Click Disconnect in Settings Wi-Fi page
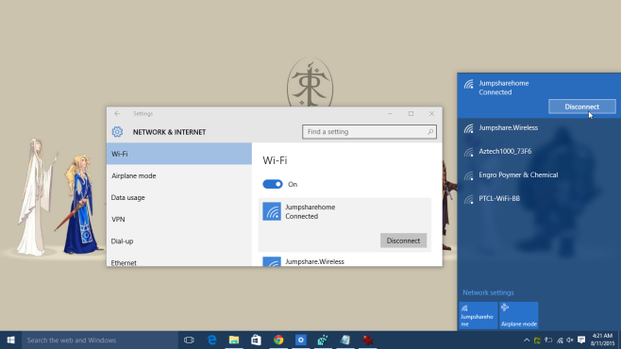 click(x=403, y=241)
